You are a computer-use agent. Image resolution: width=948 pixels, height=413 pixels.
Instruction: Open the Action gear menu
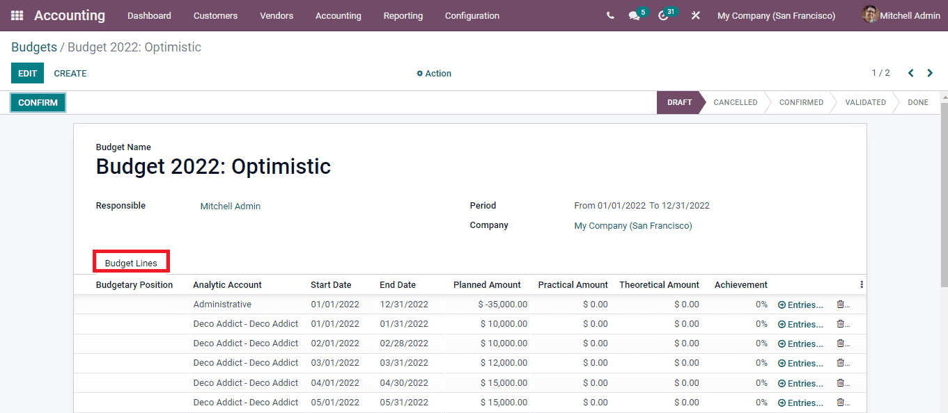[x=433, y=73]
